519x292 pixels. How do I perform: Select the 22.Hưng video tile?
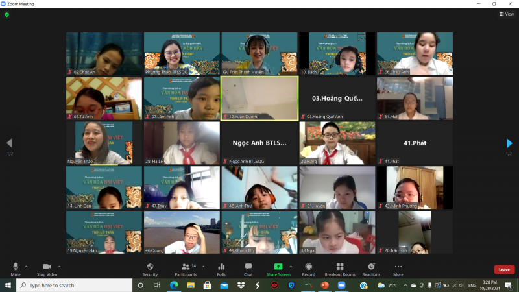coord(337,143)
